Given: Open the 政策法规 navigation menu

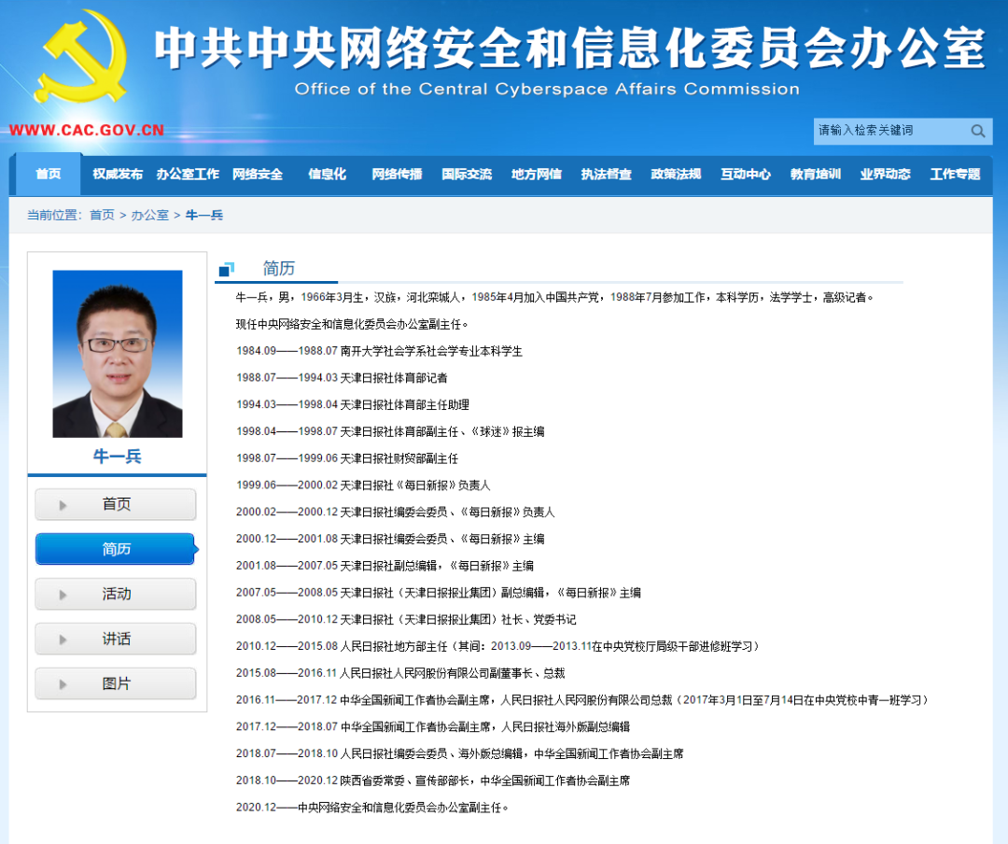Looking at the screenshot, I should point(676,174).
